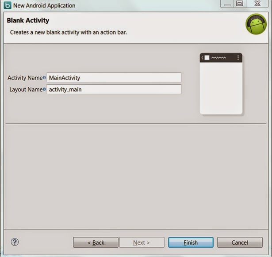Click the Android robot logo
The image size is (272, 257).
[256, 24]
